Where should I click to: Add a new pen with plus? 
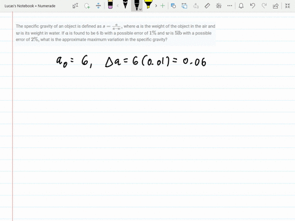162,6
